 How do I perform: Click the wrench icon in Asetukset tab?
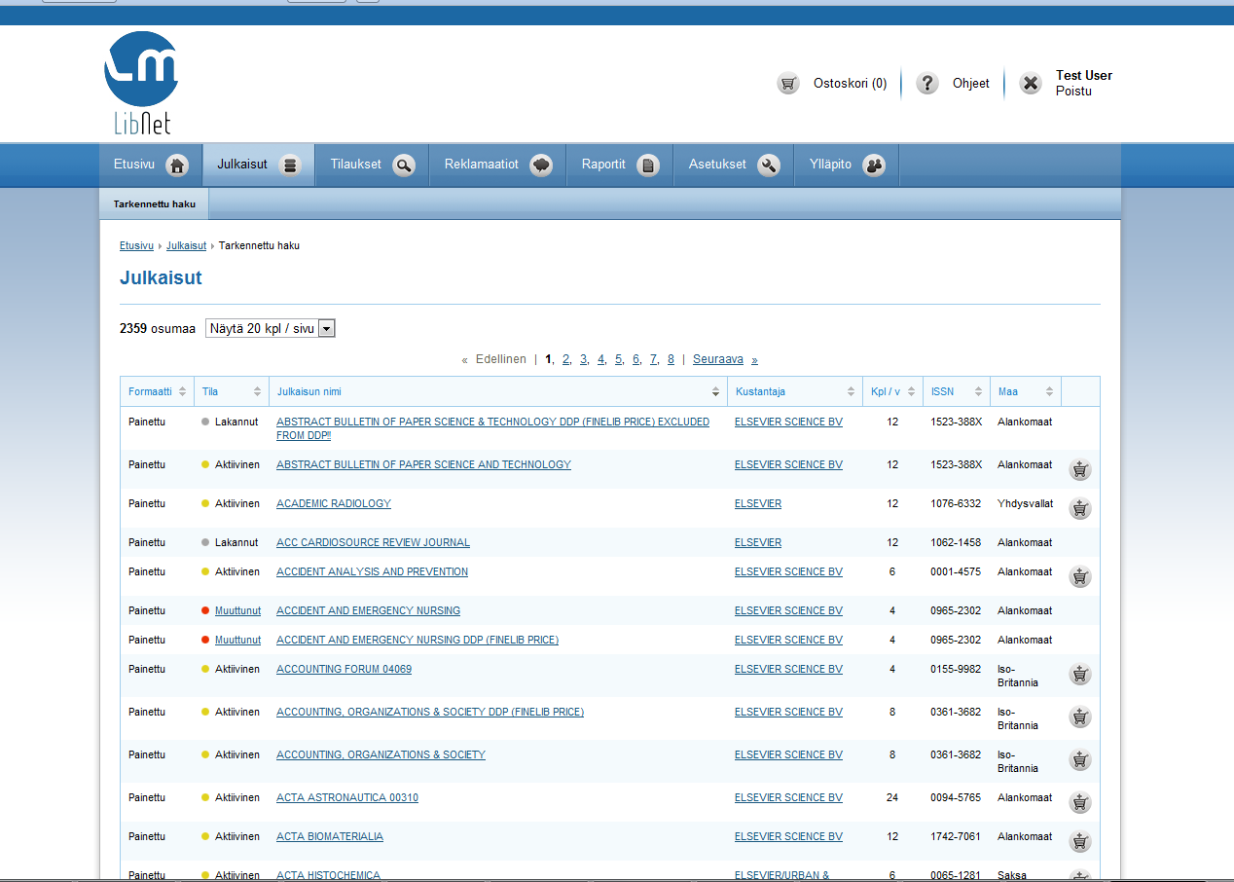click(x=769, y=165)
